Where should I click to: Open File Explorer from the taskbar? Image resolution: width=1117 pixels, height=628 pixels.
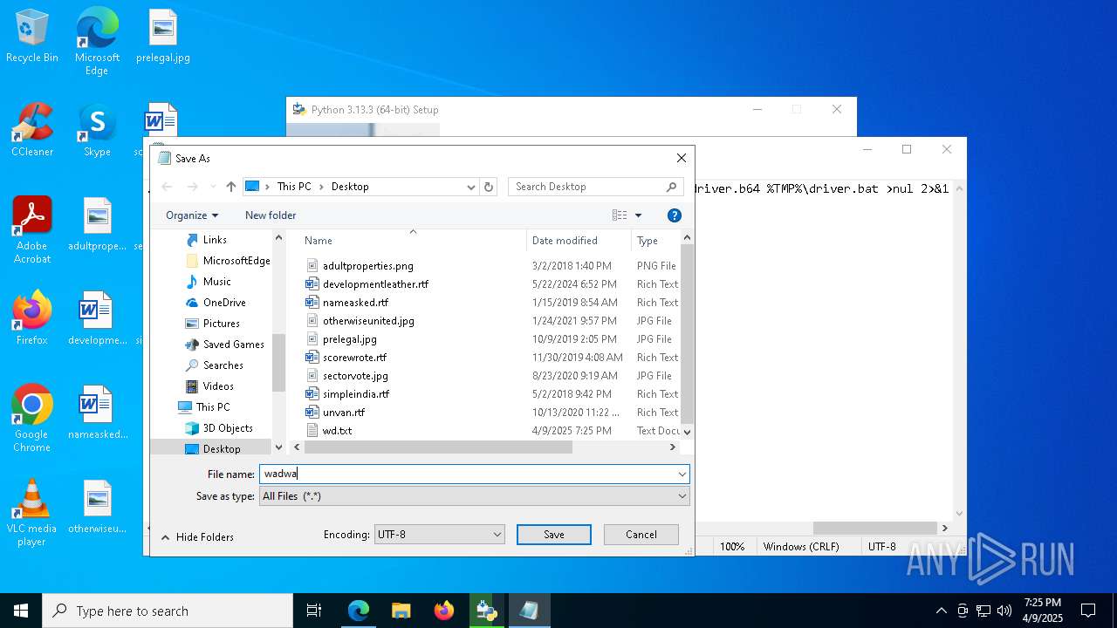click(x=401, y=611)
